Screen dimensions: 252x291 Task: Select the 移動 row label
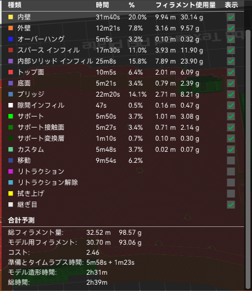point(24,160)
